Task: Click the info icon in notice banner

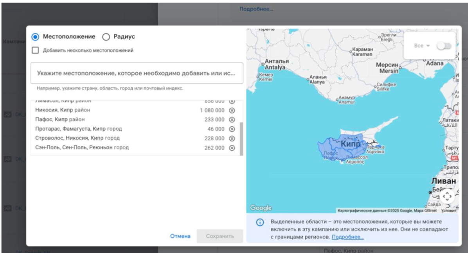Action: coord(260,222)
